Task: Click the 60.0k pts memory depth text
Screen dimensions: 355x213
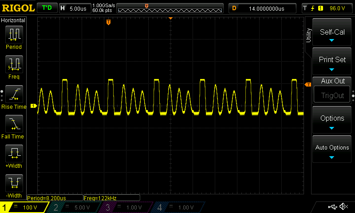Action: (102, 10)
